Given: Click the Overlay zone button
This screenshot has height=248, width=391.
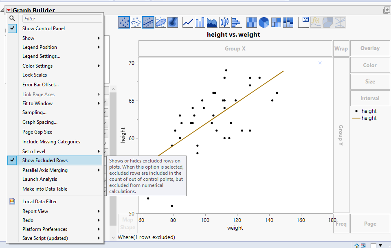Looking at the screenshot, I should coord(370,48).
